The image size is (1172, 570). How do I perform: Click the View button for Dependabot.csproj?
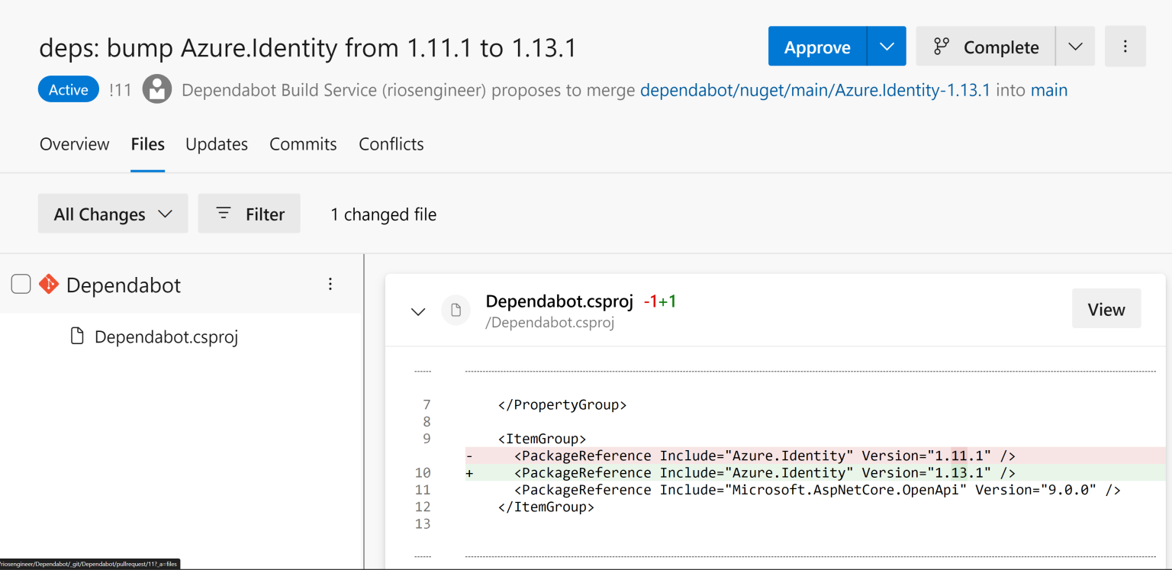pos(1106,308)
